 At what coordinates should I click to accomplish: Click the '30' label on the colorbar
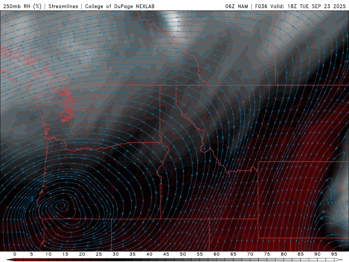(x=116, y=254)
